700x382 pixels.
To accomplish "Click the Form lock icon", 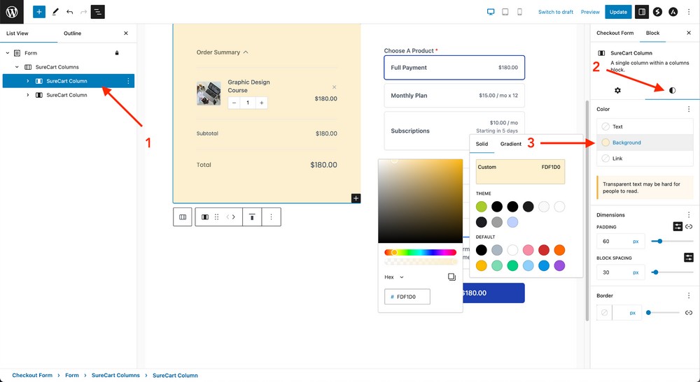I will (117, 53).
